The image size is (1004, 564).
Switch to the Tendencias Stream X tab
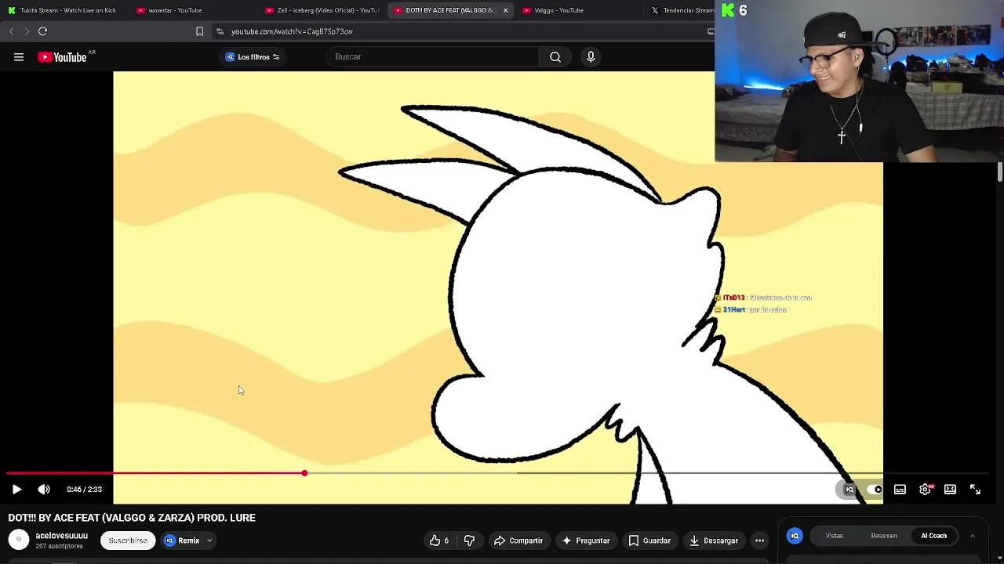(x=681, y=10)
